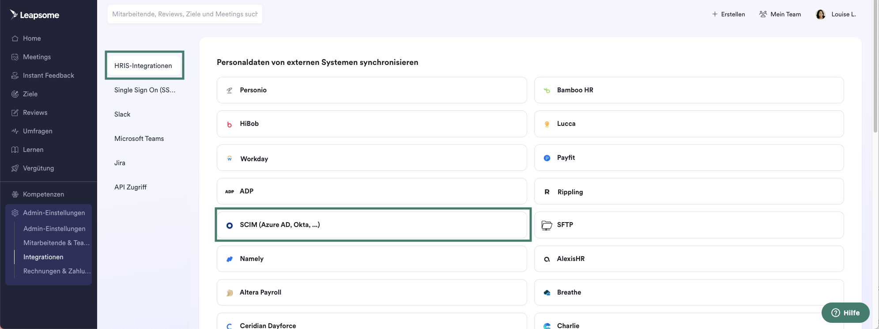Choose the Workday integration card
Viewport: 879px width, 329px height.
(x=372, y=158)
